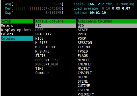Select PERCENT_CPU active column
Viewport: 137px width, 96px height.
point(46,60)
